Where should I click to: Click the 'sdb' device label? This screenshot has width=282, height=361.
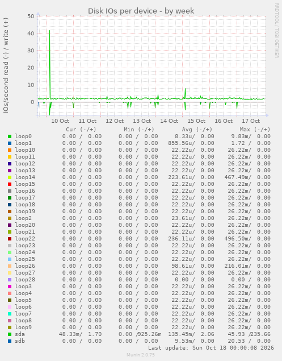click(20, 341)
